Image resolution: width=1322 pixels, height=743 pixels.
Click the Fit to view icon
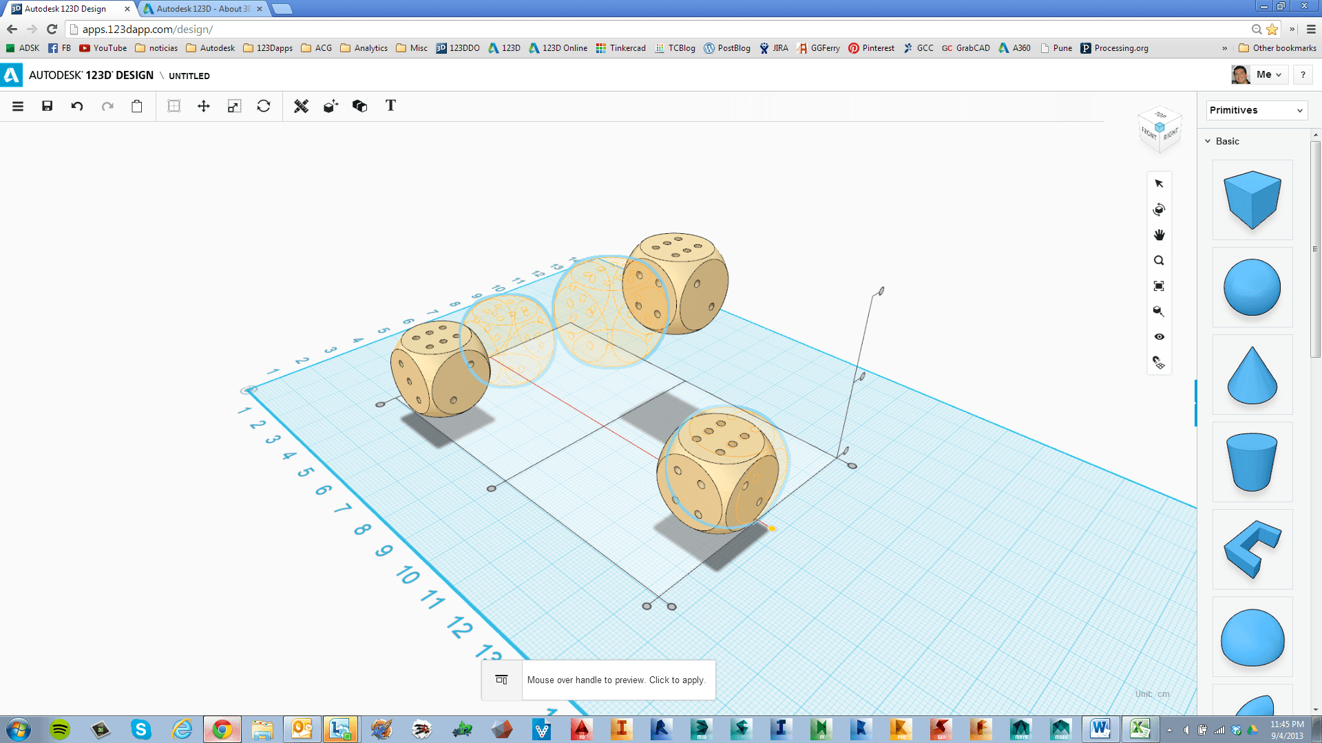pyautogui.click(x=1159, y=286)
